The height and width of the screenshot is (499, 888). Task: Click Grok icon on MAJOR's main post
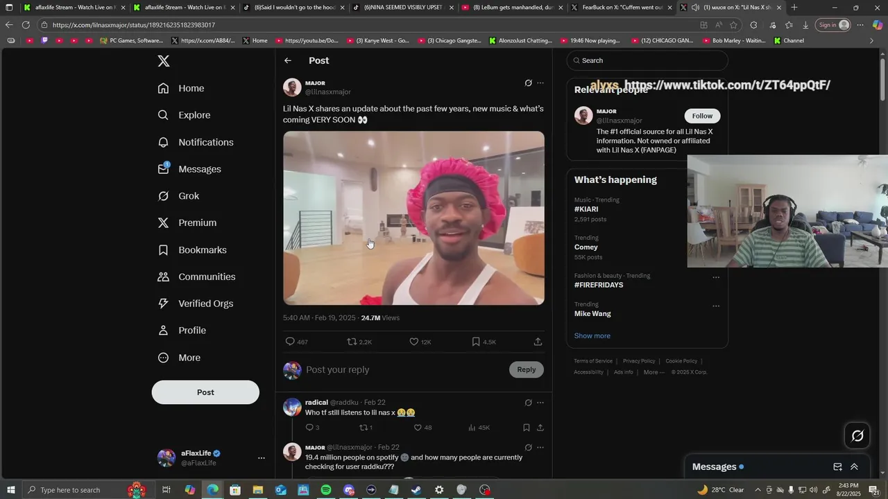click(528, 83)
